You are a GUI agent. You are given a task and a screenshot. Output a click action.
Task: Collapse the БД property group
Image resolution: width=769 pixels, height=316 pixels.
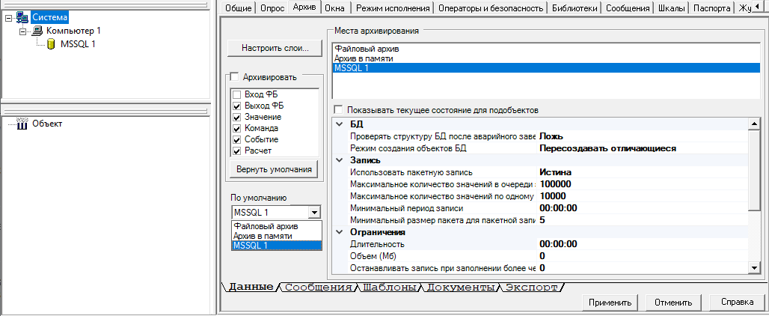point(338,124)
